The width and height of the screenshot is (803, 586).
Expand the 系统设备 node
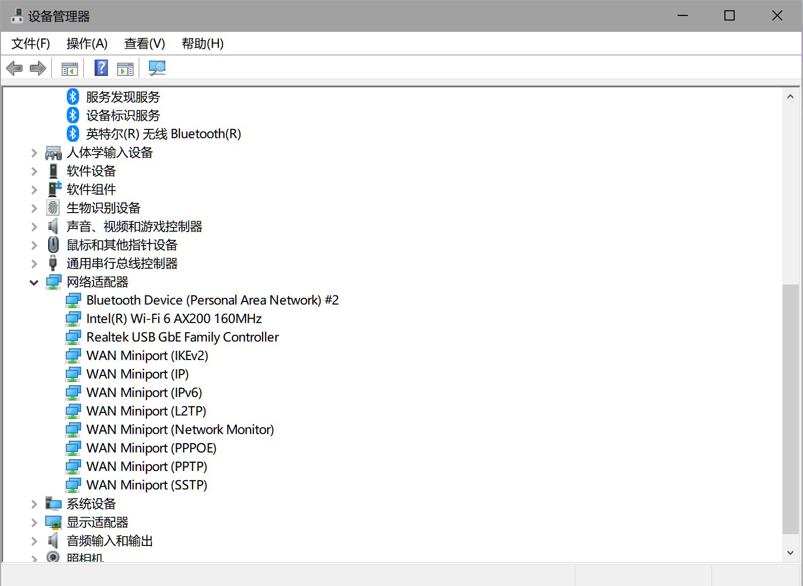click(x=34, y=504)
